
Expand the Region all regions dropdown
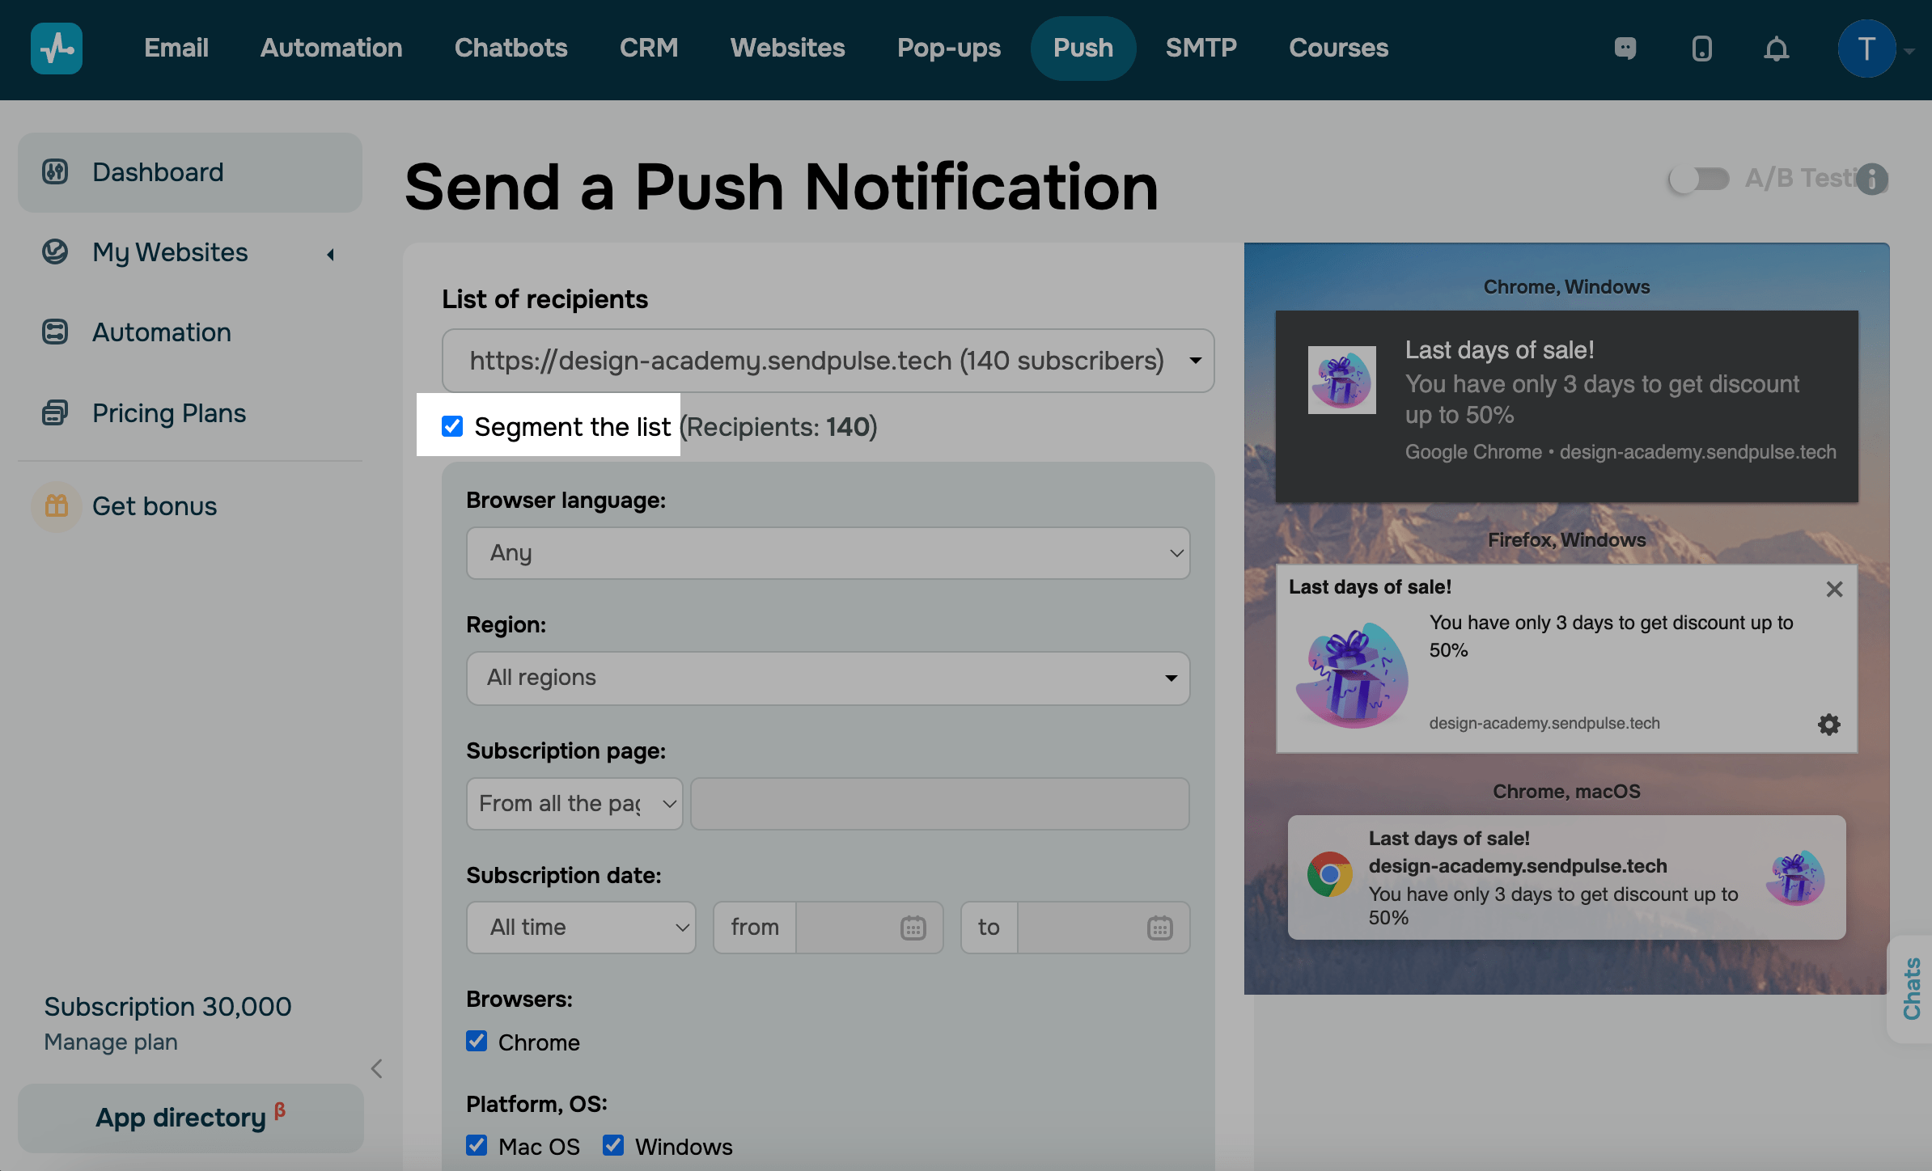tap(828, 676)
